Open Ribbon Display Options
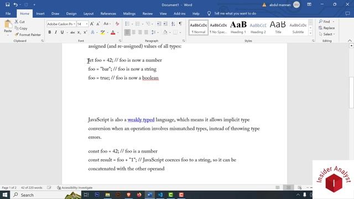Image resolution: width=354 pixels, height=199 pixels. [309, 4]
